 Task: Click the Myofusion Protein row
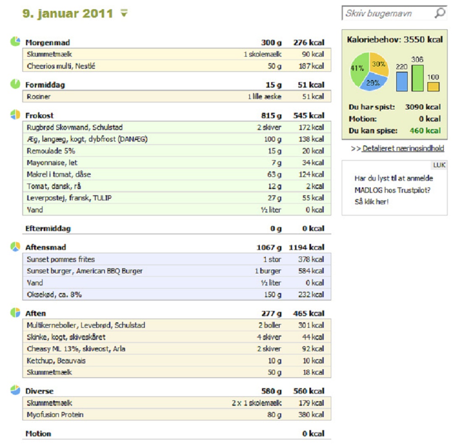[177, 415]
